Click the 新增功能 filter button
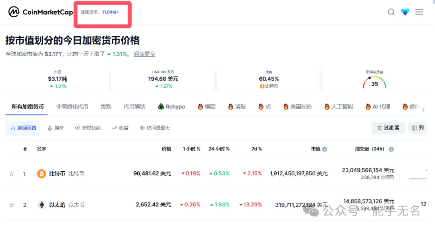This screenshot has height=228, width=435. click(x=88, y=128)
